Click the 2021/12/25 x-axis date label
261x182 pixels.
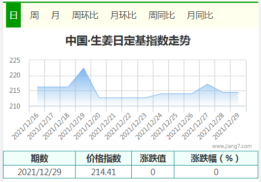(x=164, y=126)
